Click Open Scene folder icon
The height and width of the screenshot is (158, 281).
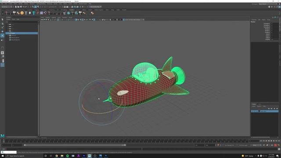[18, 7]
